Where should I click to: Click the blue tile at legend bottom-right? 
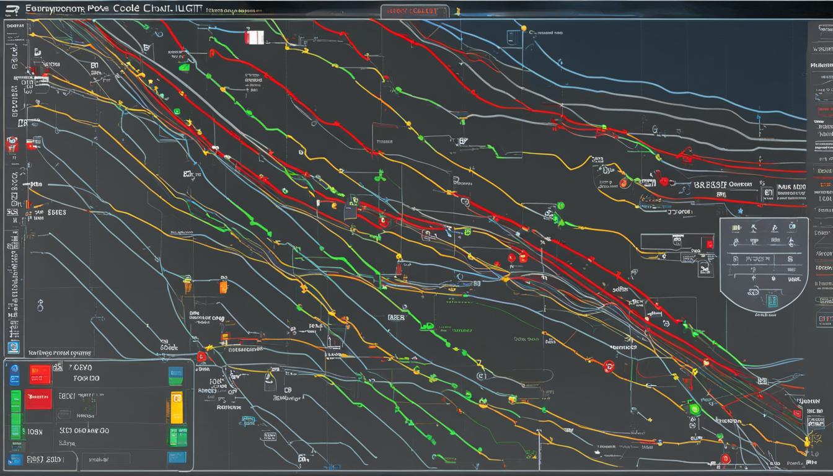tap(177, 457)
